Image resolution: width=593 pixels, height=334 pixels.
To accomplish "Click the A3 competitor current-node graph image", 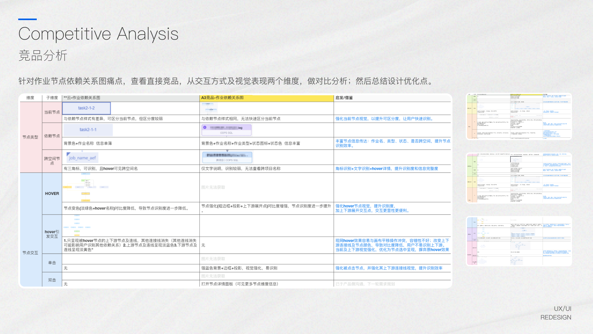I will click(209, 108).
